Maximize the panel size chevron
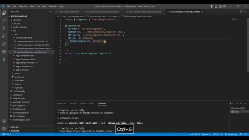Viewport: 249px width, 140px height. 241,103
